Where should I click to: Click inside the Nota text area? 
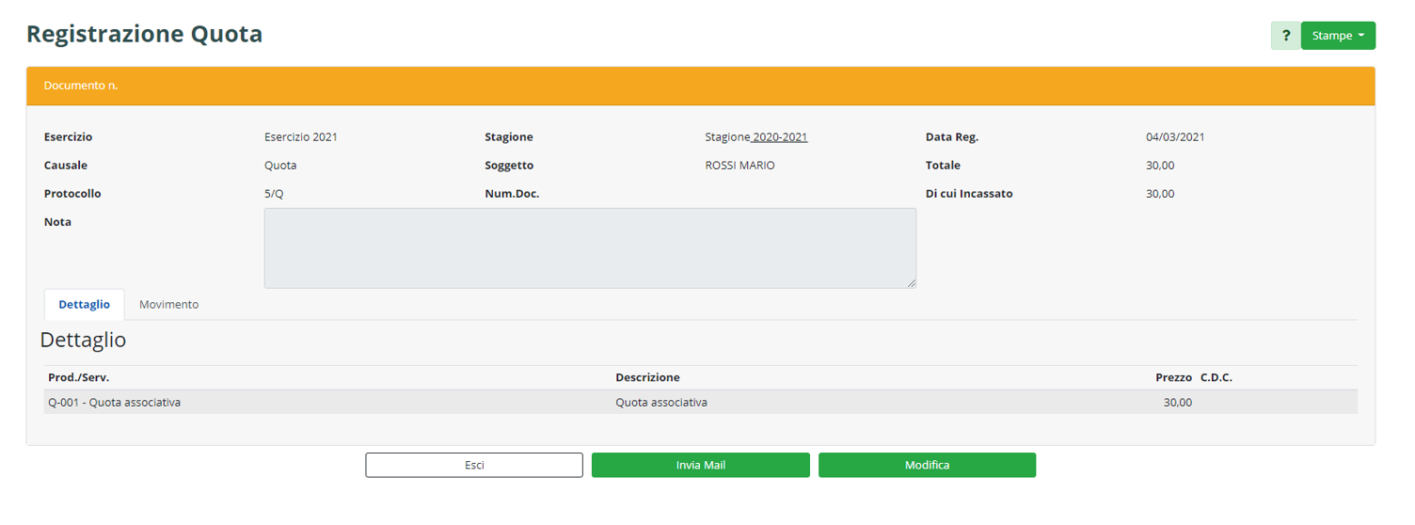(x=589, y=247)
